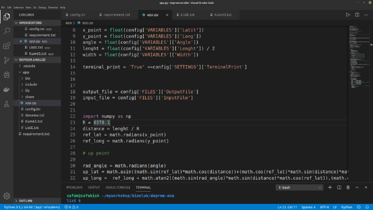The width and height of the screenshot is (373, 210).
Task: Expand the OUTLINE section
Action: 37,201
